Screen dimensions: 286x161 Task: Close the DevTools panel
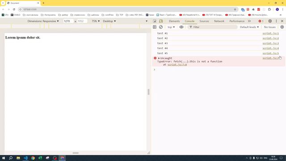tap(282, 21)
